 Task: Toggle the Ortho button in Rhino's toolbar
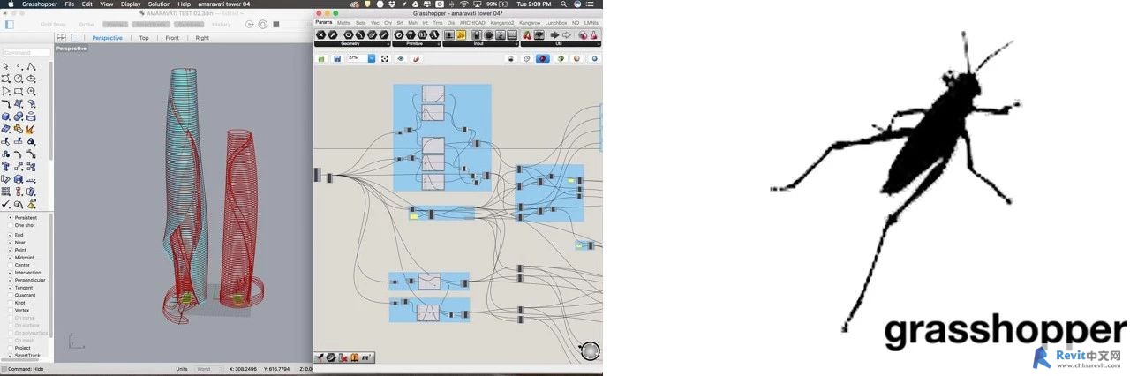click(87, 24)
